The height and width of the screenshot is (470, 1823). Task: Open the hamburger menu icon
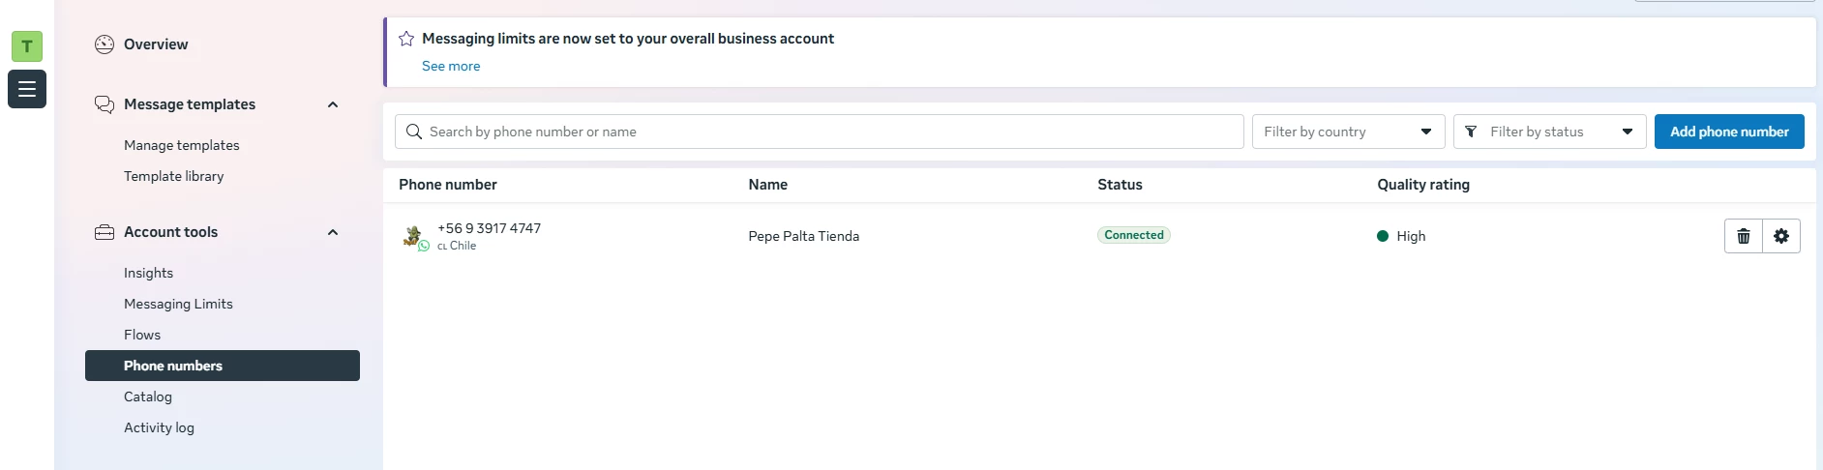coord(27,89)
